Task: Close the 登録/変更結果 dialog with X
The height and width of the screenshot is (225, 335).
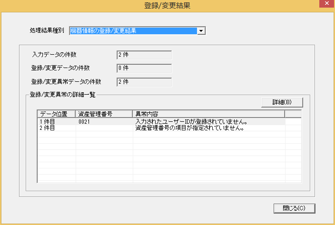Action: 327,4
